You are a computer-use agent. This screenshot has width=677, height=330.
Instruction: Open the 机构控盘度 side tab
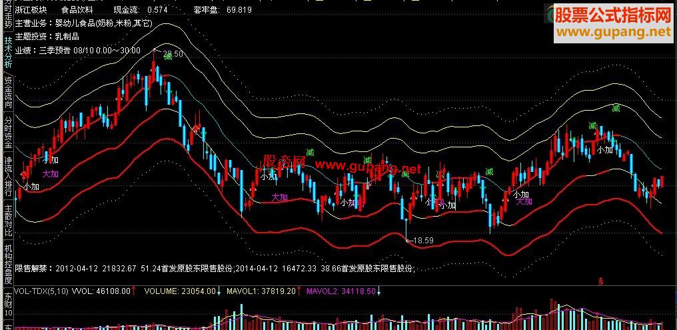pos(8,263)
